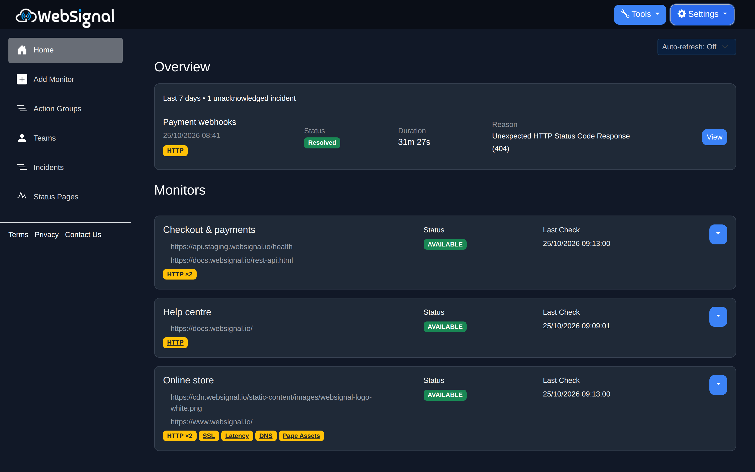
Task: Click HTTP ×2 tag on Online store
Action: 179,436
